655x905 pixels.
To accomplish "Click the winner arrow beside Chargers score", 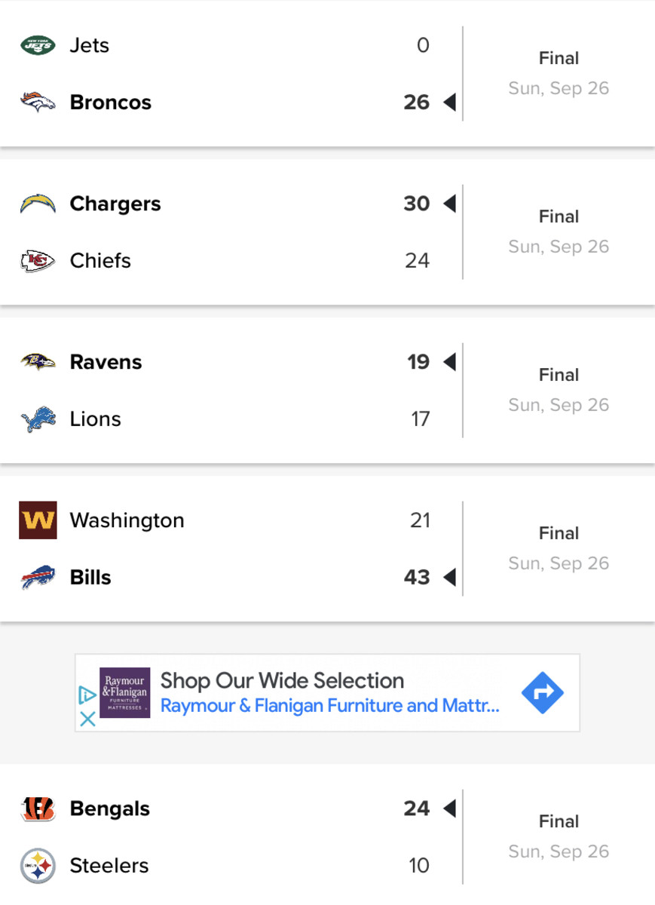I will [x=450, y=204].
